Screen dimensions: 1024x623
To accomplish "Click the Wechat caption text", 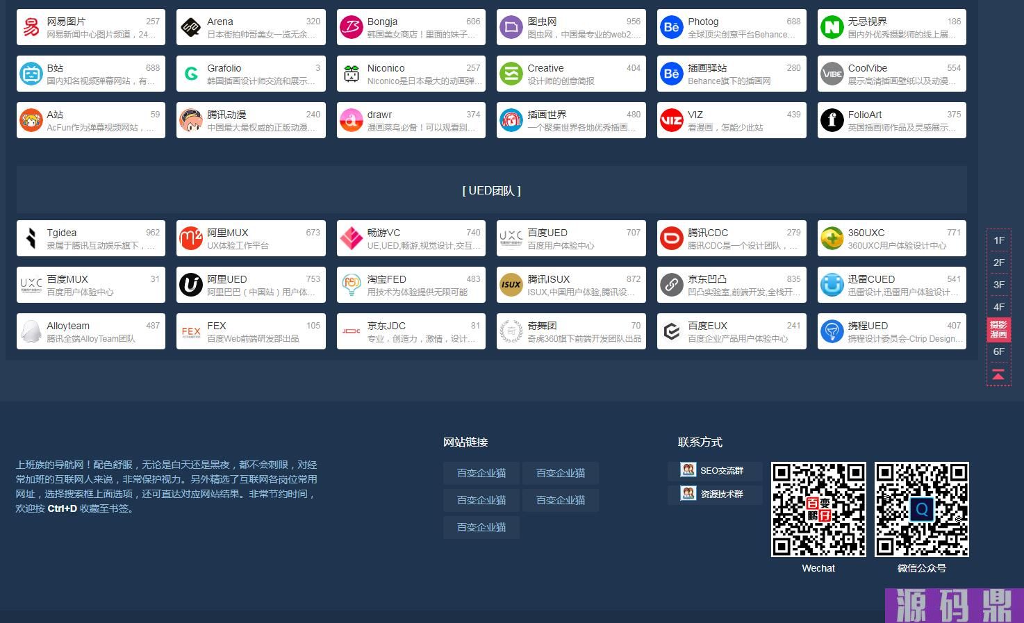I will tap(818, 568).
